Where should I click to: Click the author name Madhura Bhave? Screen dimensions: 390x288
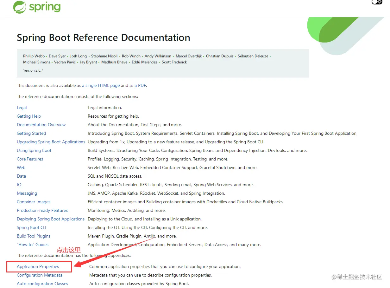coord(114,62)
